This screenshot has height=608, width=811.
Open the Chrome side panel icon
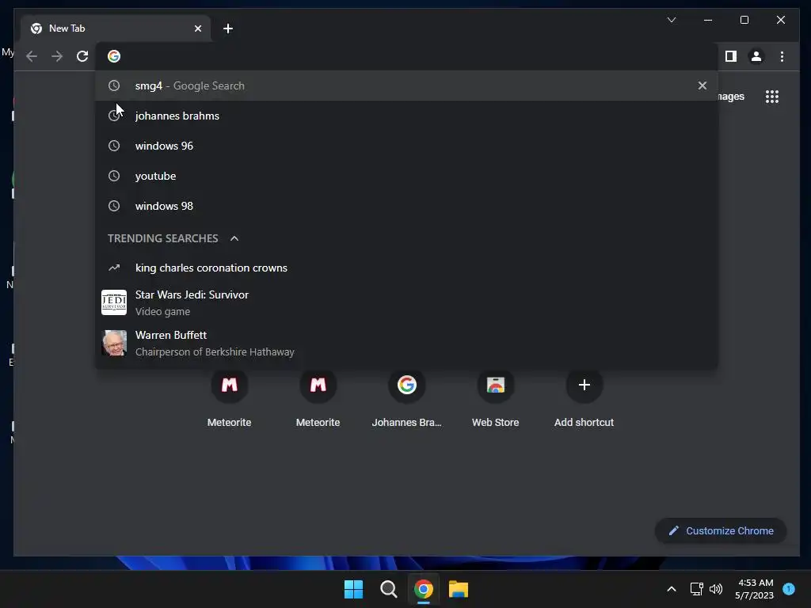tap(730, 56)
